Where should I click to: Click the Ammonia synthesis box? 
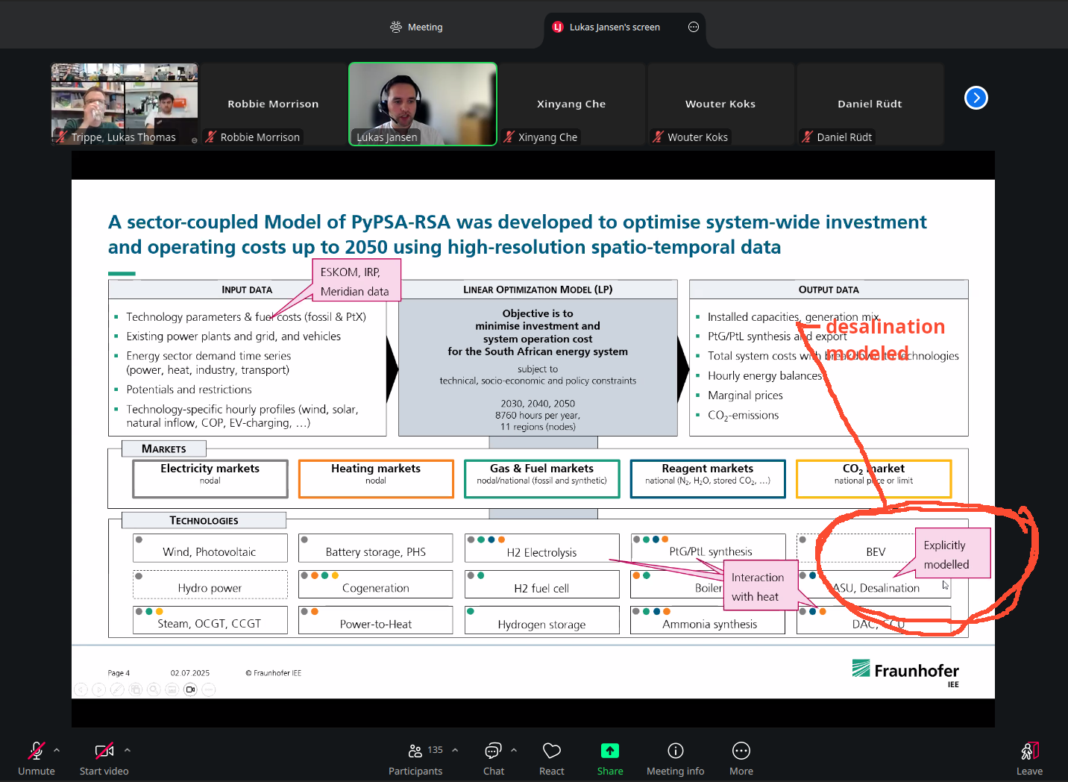click(x=708, y=620)
